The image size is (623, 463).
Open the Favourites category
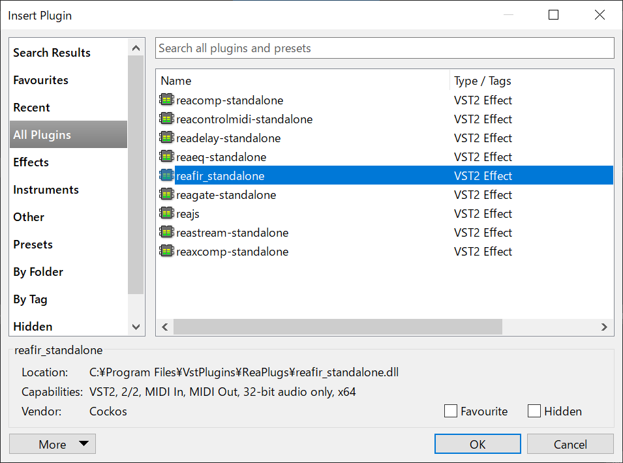(40, 80)
